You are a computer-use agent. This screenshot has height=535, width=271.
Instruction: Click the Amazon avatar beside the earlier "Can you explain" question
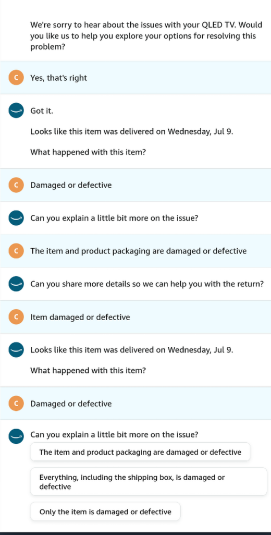coord(16,218)
